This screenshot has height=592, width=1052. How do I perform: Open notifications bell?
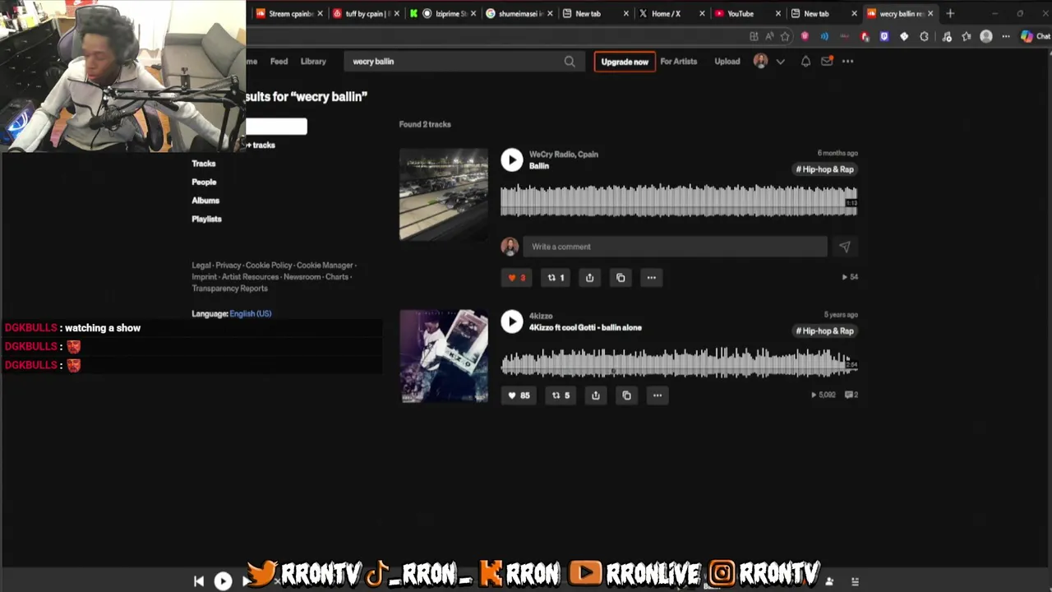click(x=805, y=62)
